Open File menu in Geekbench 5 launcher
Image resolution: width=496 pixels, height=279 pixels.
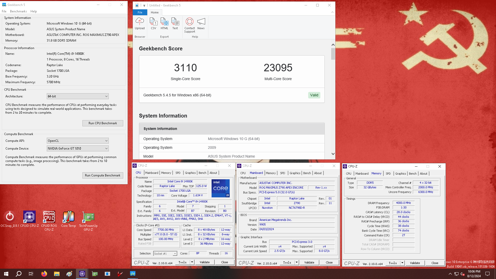pos(4,11)
